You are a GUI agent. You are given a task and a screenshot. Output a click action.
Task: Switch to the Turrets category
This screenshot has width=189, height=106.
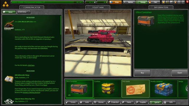tap(71, 102)
